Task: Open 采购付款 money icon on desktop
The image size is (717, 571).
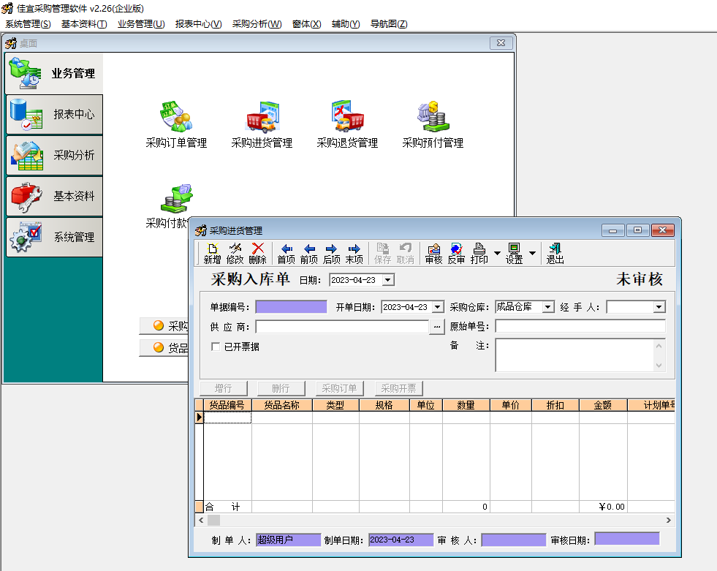Action: pos(176,200)
